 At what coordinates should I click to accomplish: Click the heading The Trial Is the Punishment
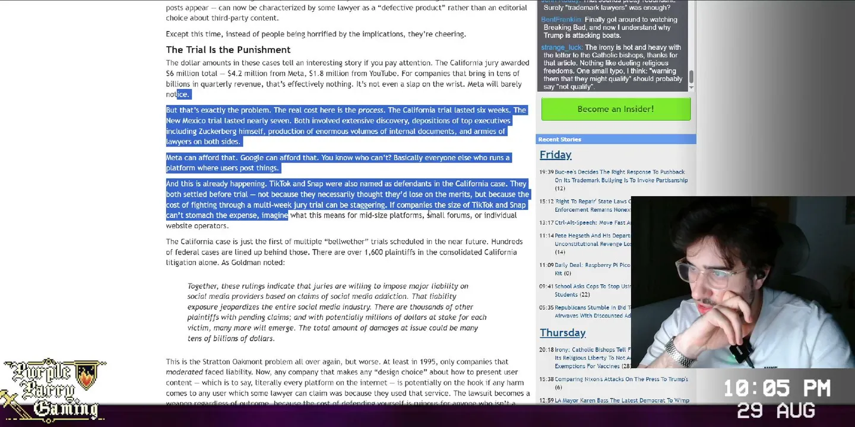tap(228, 50)
